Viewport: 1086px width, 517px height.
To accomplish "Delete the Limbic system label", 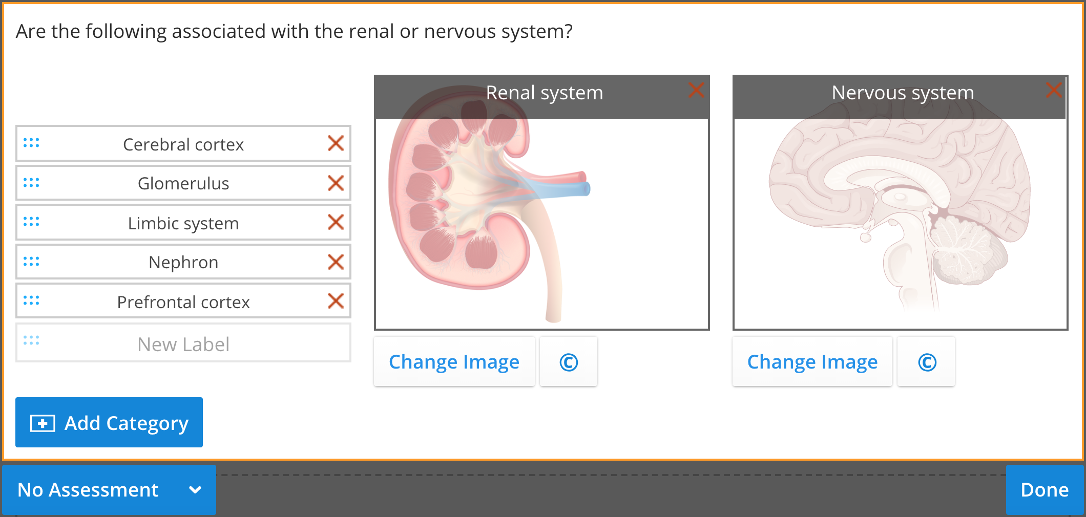I will pos(336,222).
